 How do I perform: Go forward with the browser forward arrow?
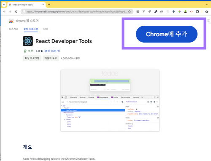10,11
